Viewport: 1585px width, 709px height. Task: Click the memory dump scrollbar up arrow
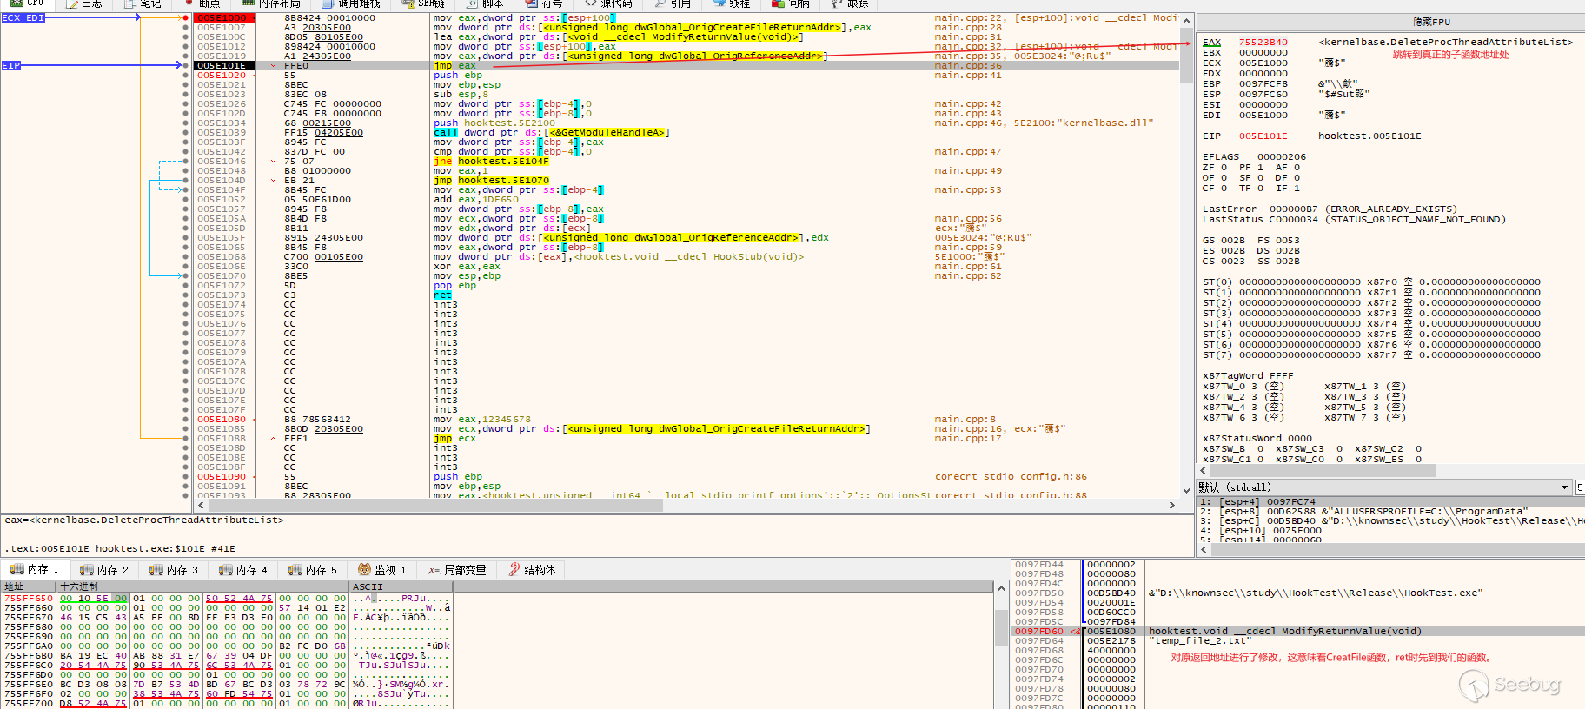[1001, 588]
